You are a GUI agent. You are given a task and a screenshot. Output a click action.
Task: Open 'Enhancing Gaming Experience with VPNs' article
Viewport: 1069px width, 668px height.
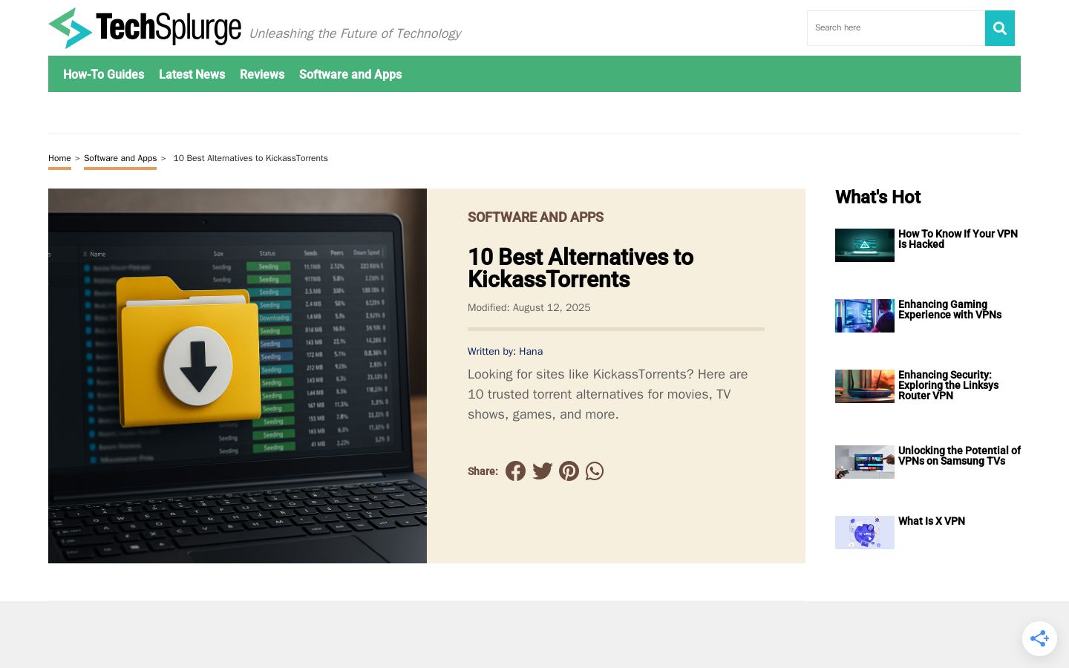click(x=950, y=310)
